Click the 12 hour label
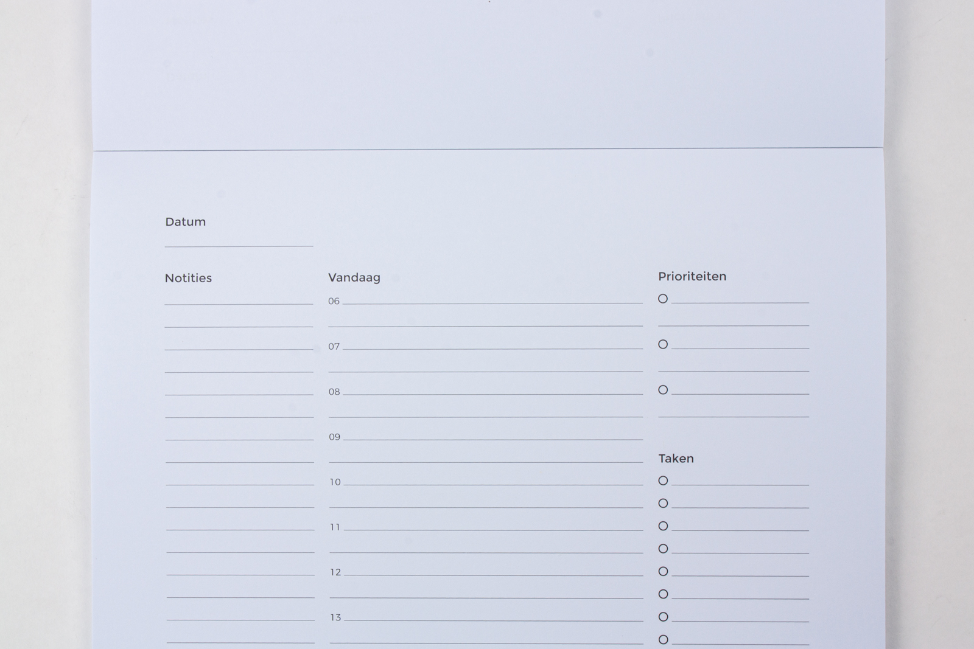The width and height of the screenshot is (974, 649). click(x=335, y=572)
